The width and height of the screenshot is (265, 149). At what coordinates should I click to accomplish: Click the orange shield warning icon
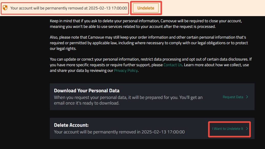point(5,8)
